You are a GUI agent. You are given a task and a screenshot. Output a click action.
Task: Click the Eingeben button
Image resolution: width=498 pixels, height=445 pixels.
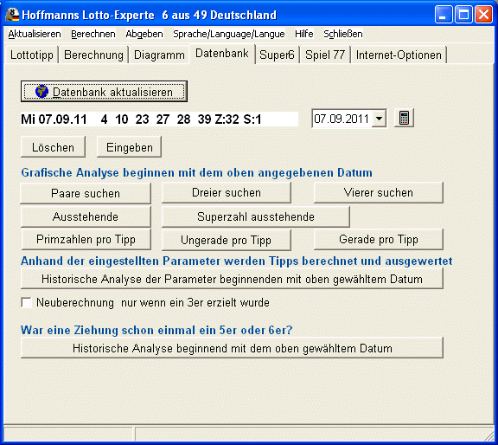[130, 147]
